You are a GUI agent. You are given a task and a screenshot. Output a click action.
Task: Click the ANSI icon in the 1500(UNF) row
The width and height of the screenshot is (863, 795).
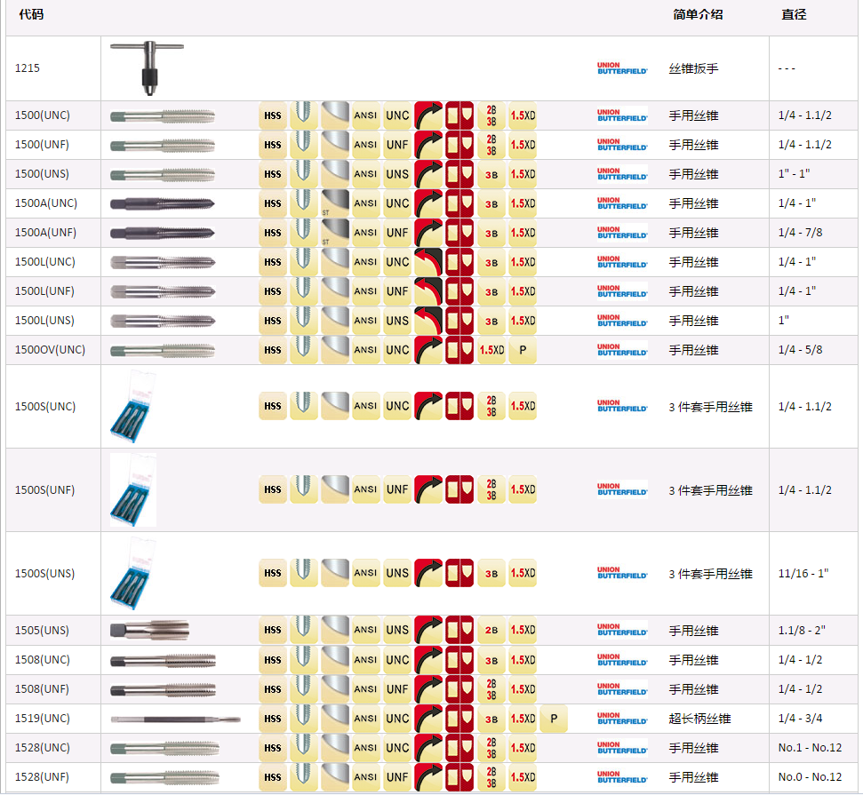365,145
